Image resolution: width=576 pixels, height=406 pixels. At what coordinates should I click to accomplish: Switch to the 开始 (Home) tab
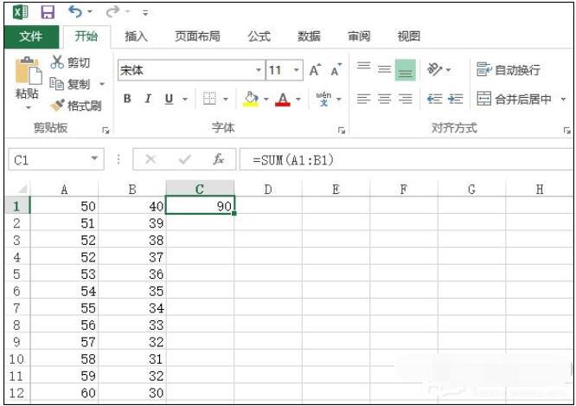pos(86,36)
